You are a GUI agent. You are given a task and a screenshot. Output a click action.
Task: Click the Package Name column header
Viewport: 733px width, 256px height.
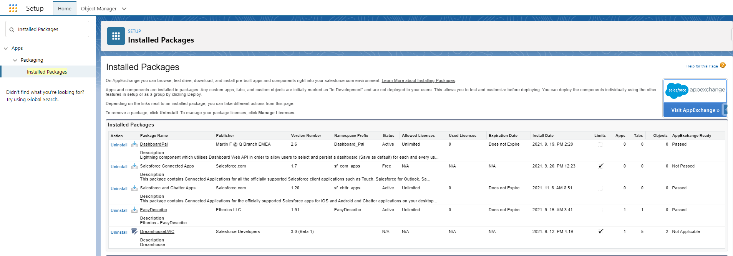click(154, 135)
